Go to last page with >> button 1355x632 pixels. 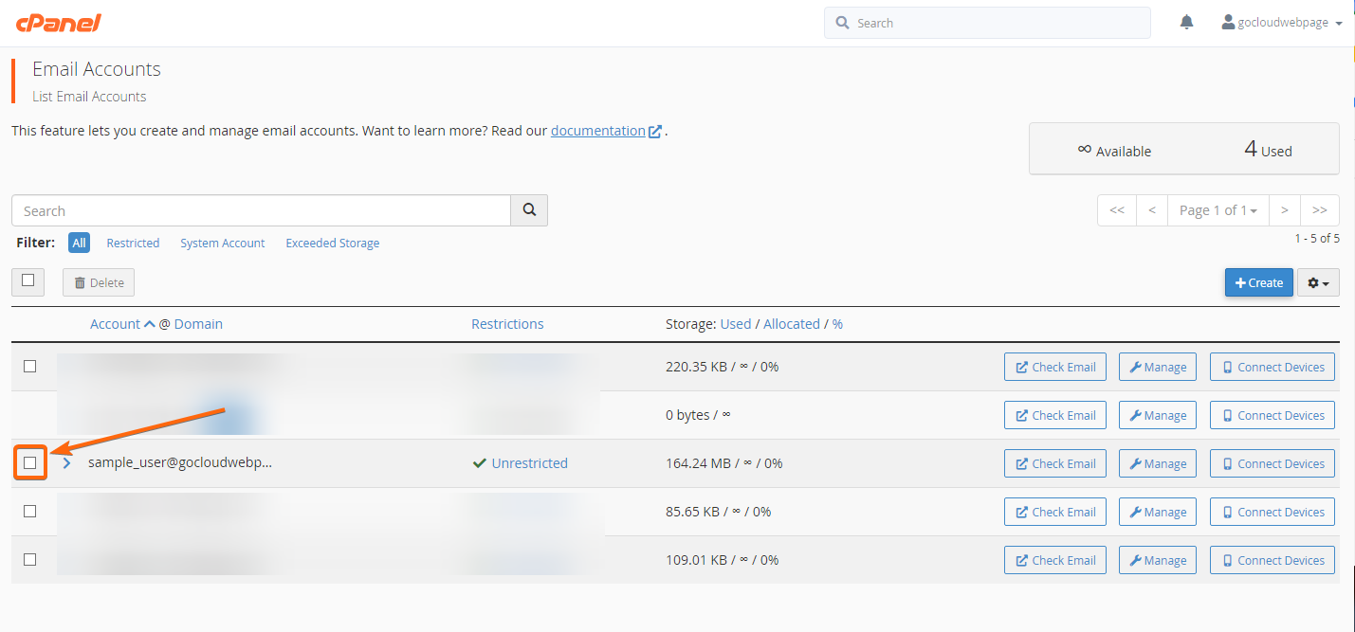(x=1320, y=210)
